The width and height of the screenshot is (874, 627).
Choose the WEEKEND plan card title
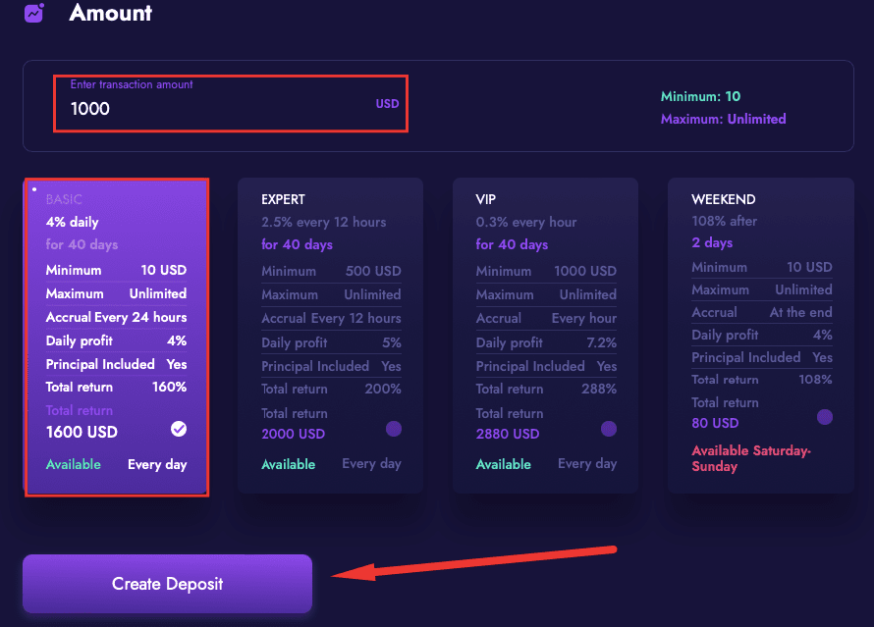point(724,199)
